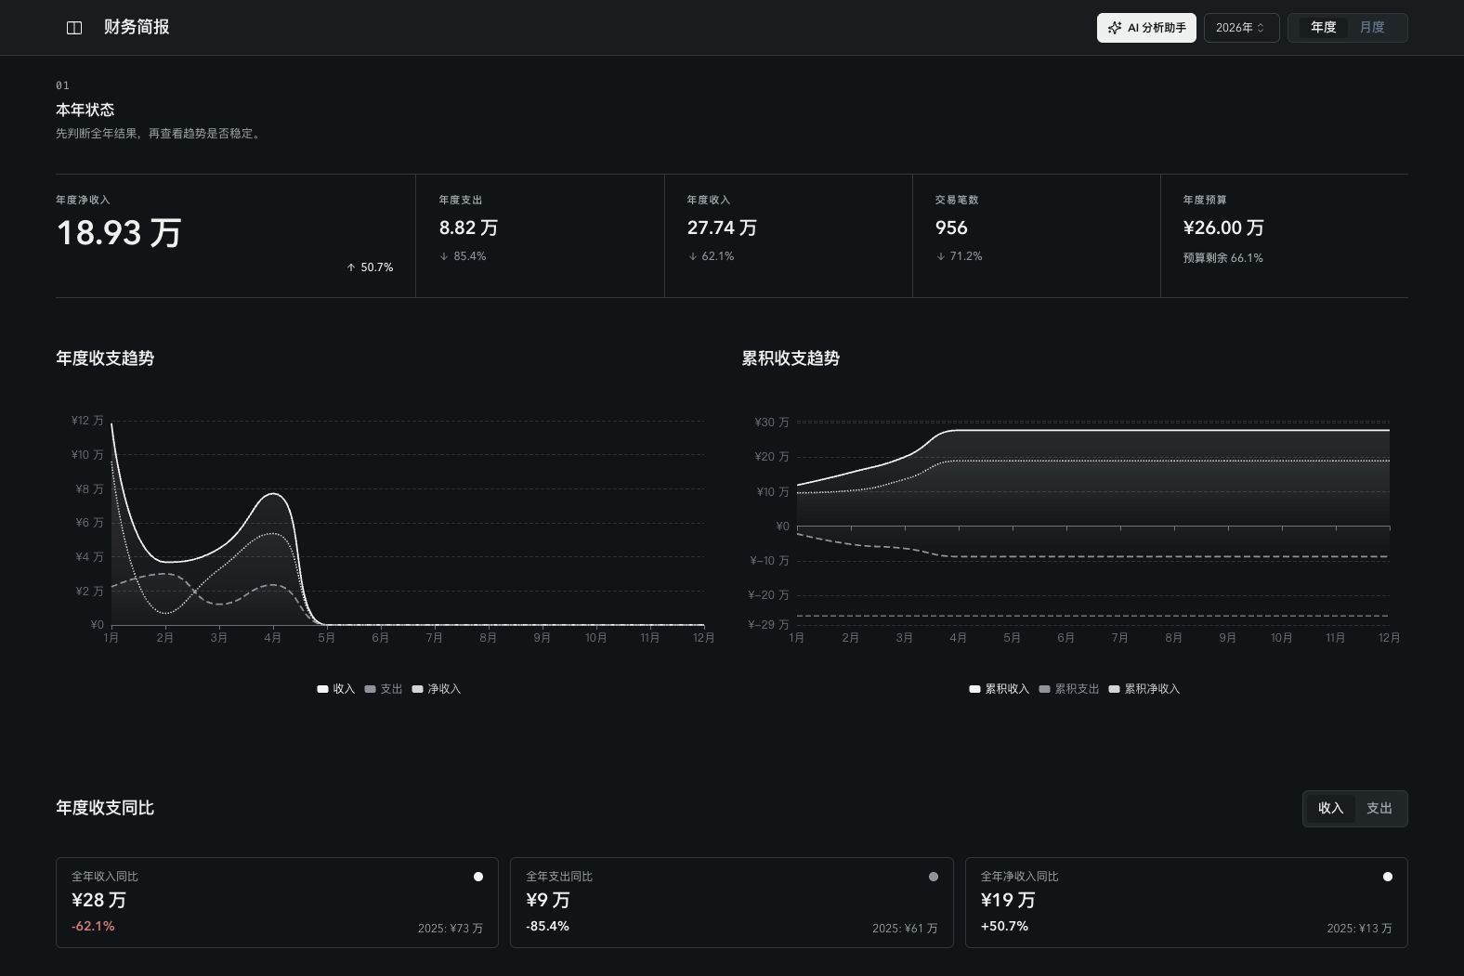Open the 年度净收入 18.93 万 card
Viewport: 1464px width, 976px height.
(235, 236)
